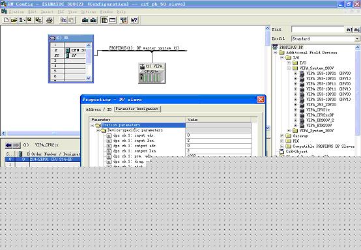Select the VIPA CPU21x slave icon on bus
Image resolution: width=361 pixels, height=250 pixels.
coord(152,73)
